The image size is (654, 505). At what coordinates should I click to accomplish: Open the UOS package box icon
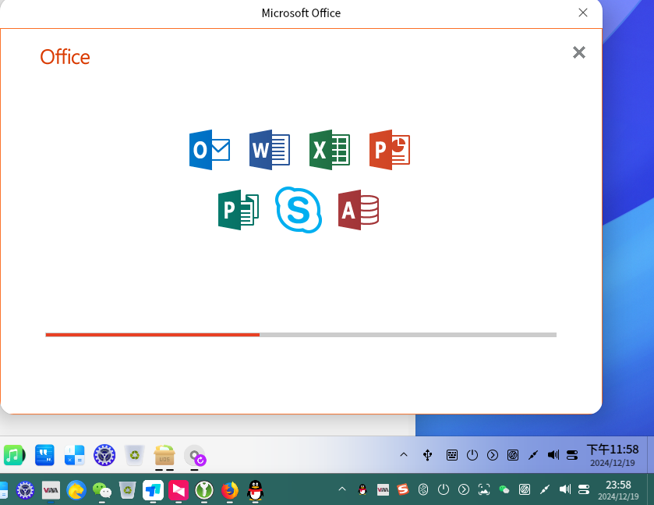164,455
